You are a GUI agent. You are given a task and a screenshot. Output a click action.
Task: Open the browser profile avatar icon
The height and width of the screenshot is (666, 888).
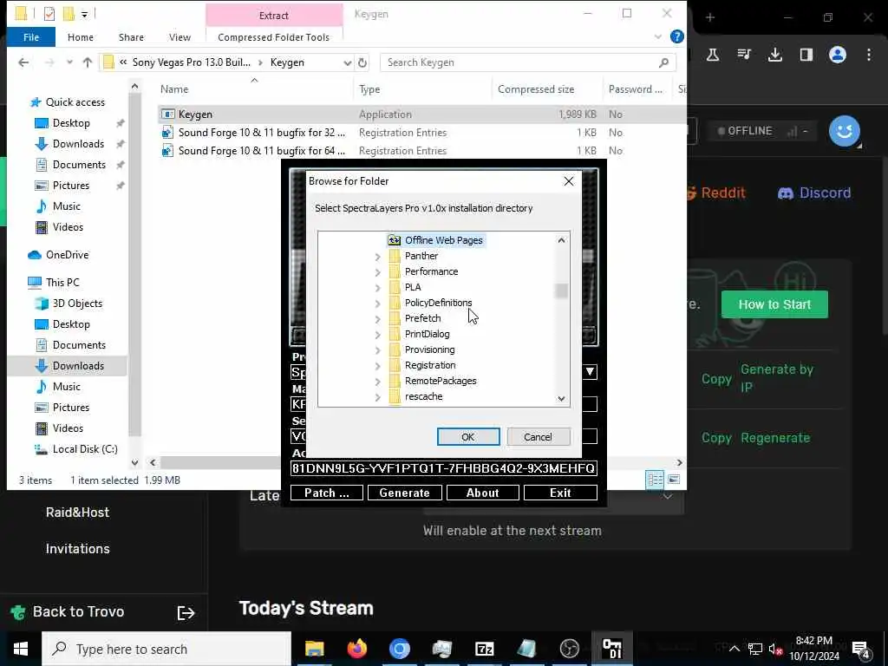pyautogui.click(x=838, y=55)
